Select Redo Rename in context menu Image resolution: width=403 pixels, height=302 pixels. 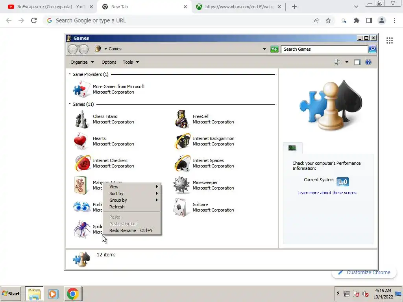[x=132, y=230]
